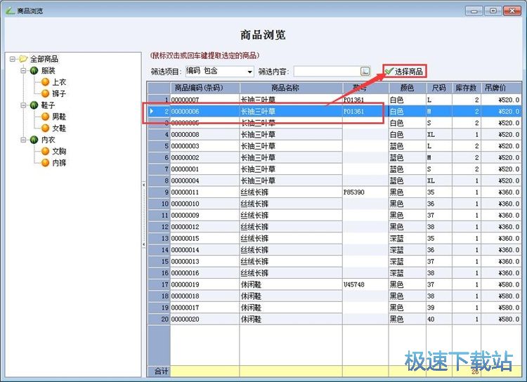Select row with code 00000011
The height and width of the screenshot is (382, 527).
click(334, 192)
